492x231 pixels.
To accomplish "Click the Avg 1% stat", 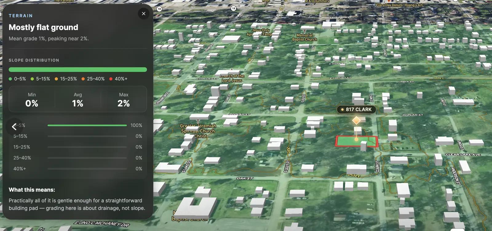I will click(x=78, y=100).
